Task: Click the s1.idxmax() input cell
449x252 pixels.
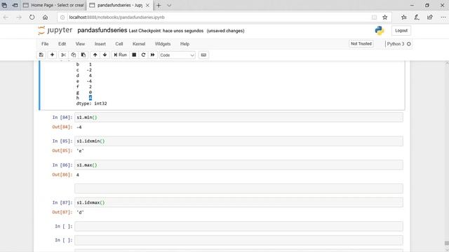Action: point(239,202)
